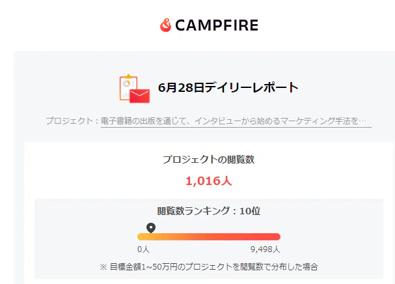Click the clipboard report icon
Screen dimensions: 395x284
pos(128,87)
